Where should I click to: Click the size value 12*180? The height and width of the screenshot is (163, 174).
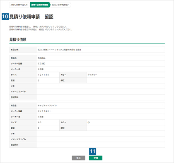43,75
